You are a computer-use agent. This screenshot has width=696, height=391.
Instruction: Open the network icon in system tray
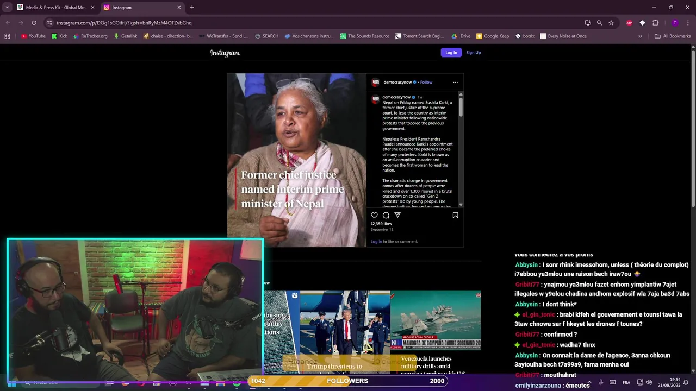coord(640,382)
